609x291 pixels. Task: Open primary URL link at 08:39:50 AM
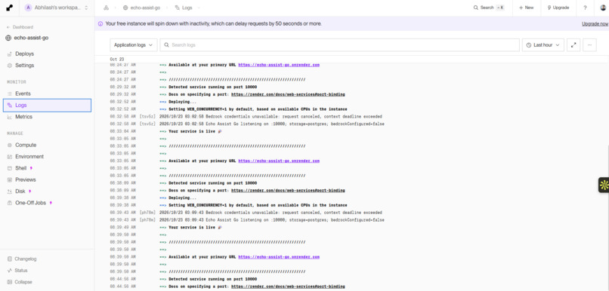pyautogui.click(x=279, y=257)
